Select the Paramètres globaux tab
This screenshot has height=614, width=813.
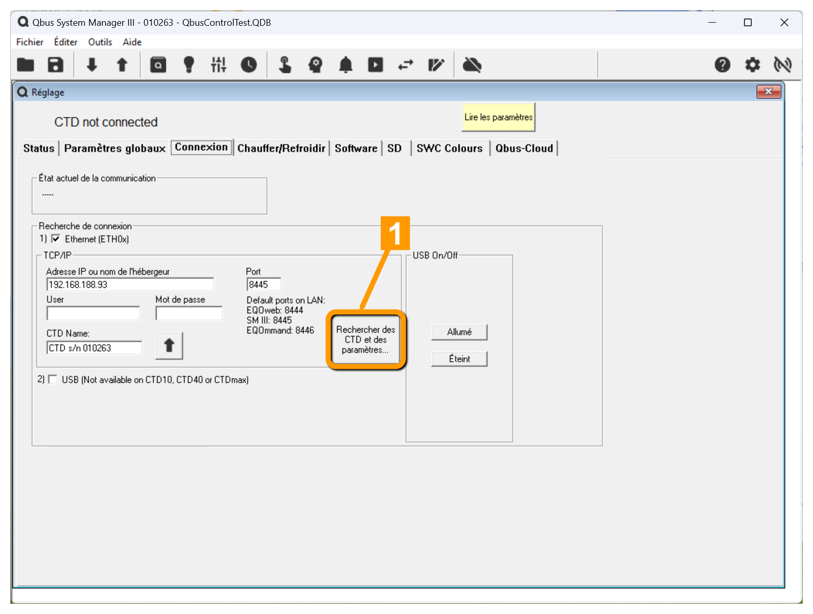(x=114, y=148)
